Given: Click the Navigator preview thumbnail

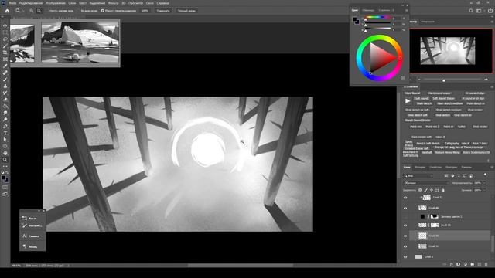Looking at the screenshot, I should [448, 50].
